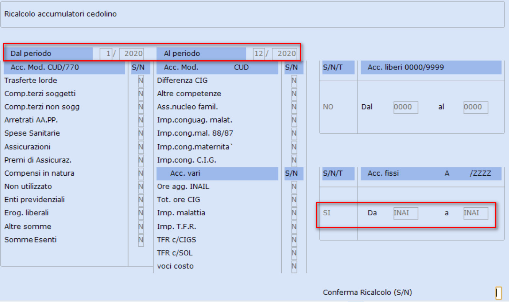This screenshot has height=302, width=509.
Task: Select the Assicurazioni S/N field
Action: pyautogui.click(x=141, y=147)
